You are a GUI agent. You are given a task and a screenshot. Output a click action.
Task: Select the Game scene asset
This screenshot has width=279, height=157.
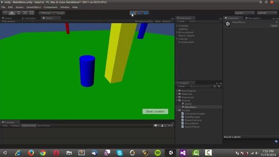click(188, 104)
